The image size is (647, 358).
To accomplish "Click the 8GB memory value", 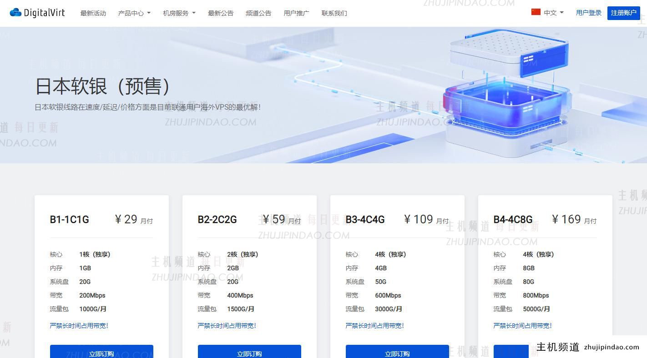I will [x=529, y=268].
